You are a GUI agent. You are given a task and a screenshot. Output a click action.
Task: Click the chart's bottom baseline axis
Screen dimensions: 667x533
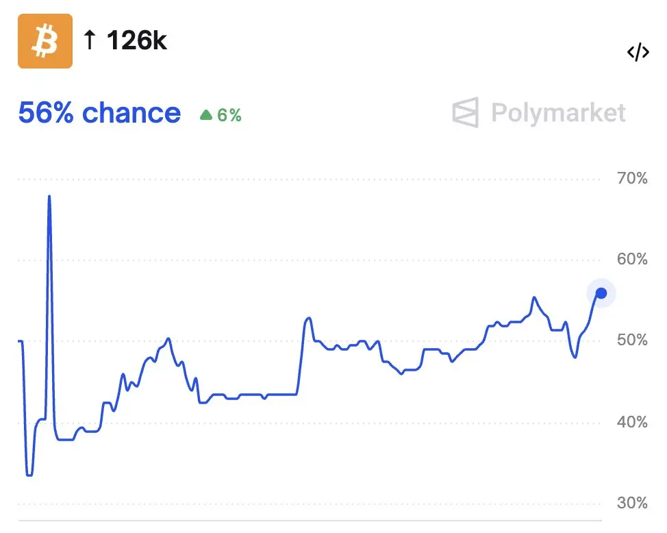[310, 520]
